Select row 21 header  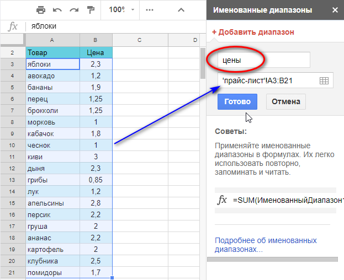(x=13, y=273)
